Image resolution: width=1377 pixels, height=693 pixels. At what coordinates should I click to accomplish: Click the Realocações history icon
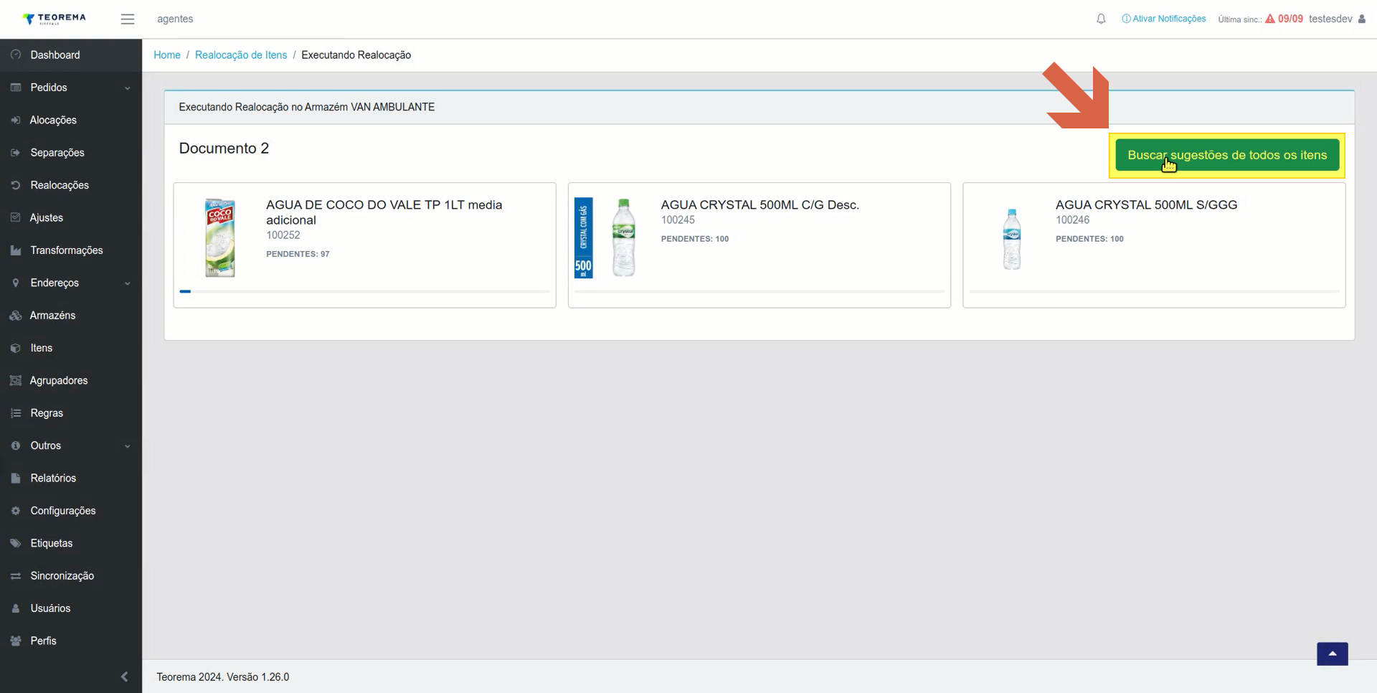point(16,185)
